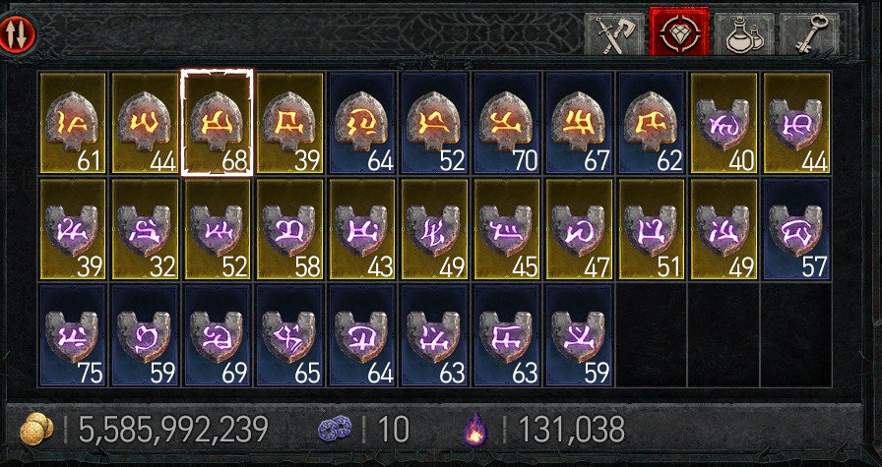This screenshot has width=882, height=467.
Task: Select the purple rune stack showing 65
Action: coord(290,335)
